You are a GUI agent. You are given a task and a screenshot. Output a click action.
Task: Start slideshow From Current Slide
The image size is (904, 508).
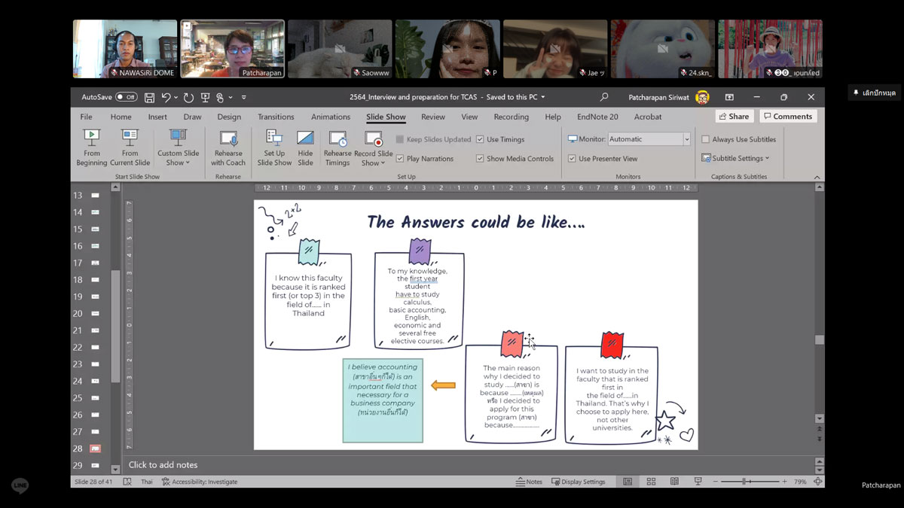pos(130,148)
